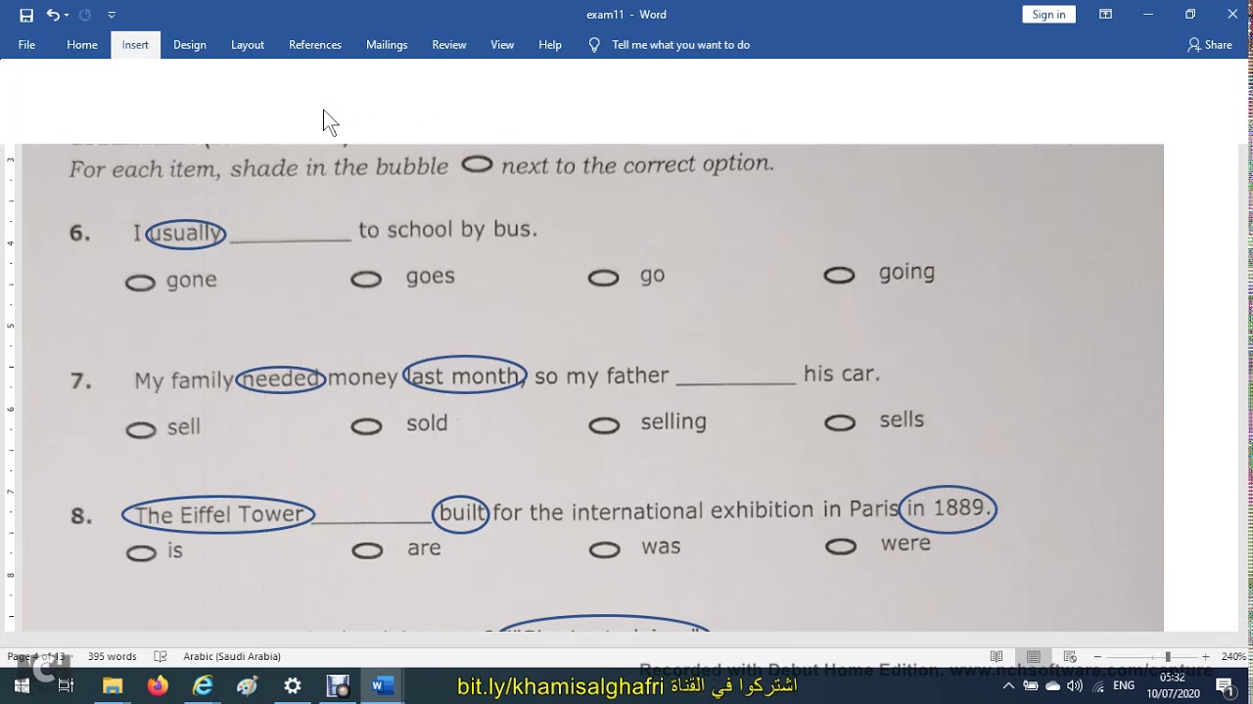Open the Design tab
This screenshot has width=1253, height=704.
point(190,45)
